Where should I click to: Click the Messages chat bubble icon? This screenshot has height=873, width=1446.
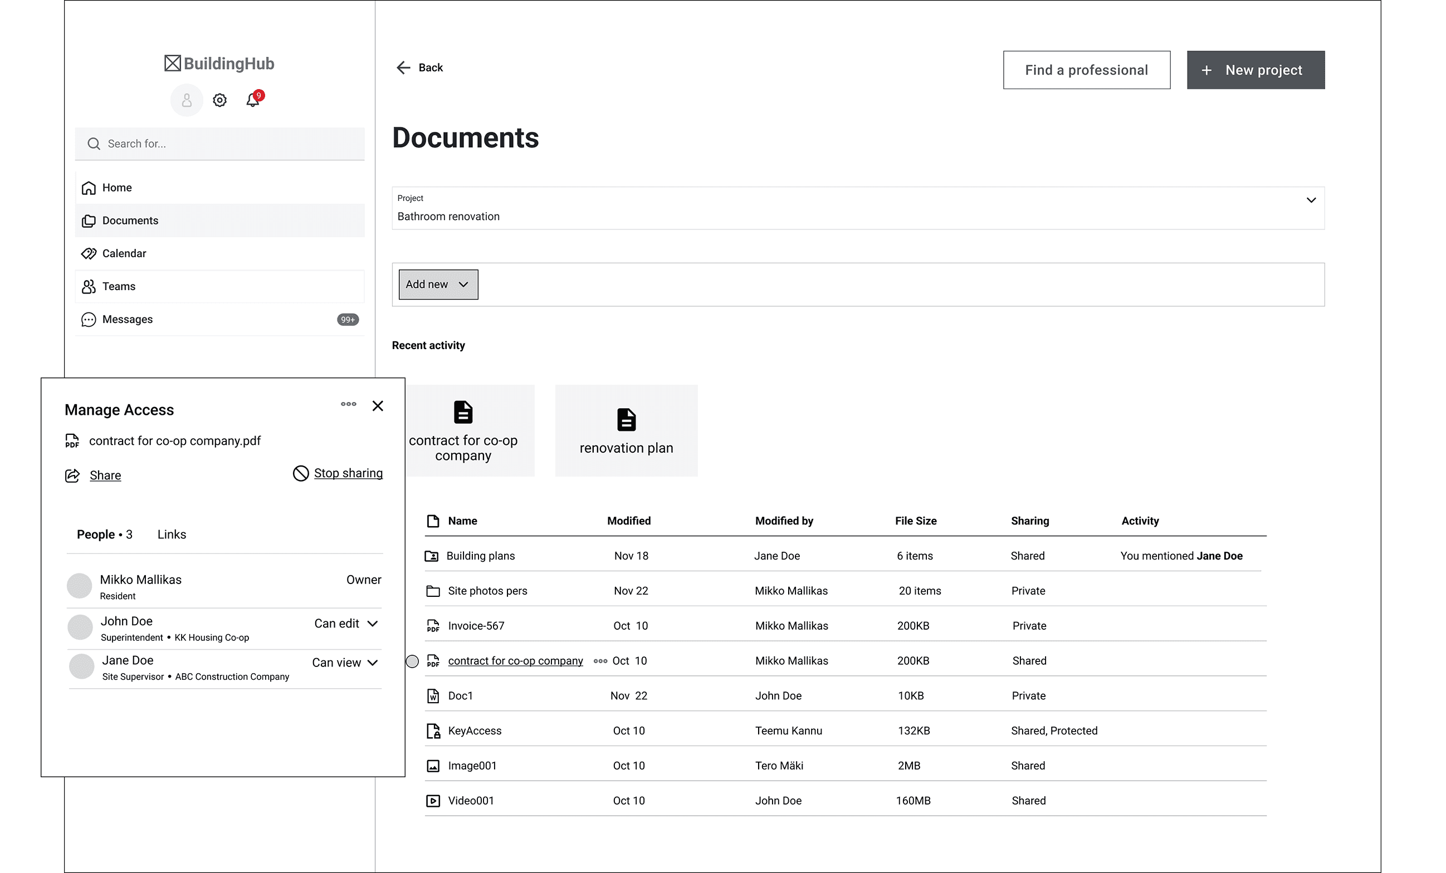[89, 319]
